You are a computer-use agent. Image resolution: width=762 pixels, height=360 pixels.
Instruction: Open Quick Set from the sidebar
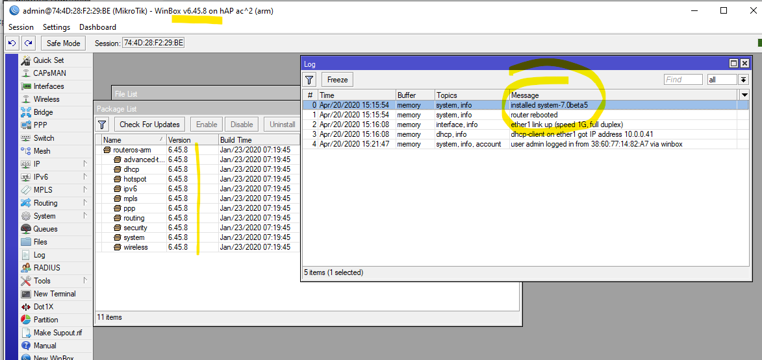[49, 60]
